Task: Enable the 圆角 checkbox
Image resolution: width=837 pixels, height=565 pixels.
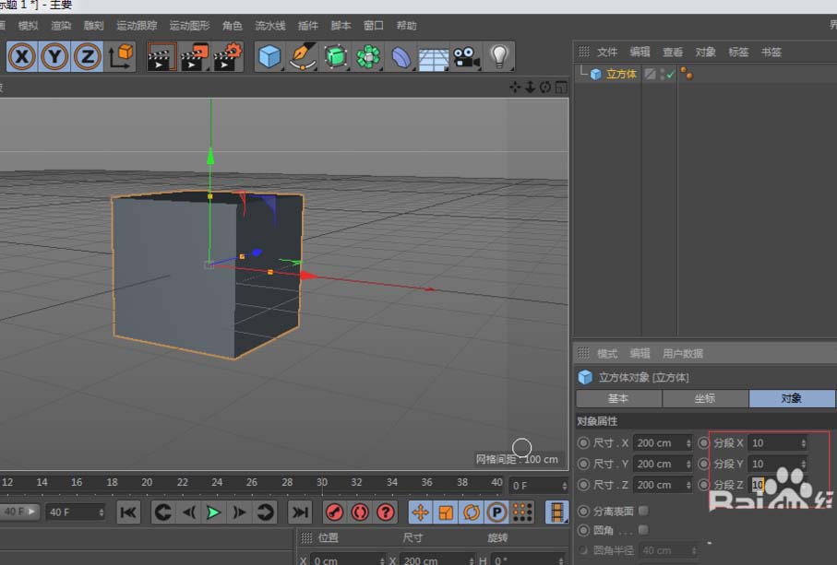Action: (x=643, y=530)
